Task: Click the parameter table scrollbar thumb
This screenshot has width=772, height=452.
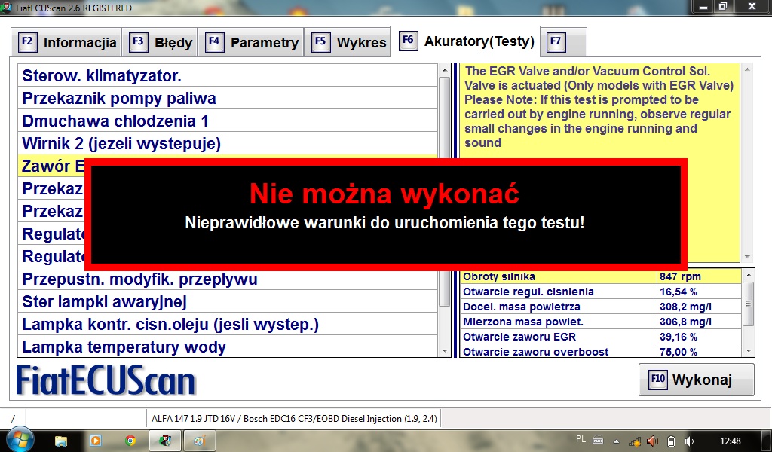Action: click(749, 304)
